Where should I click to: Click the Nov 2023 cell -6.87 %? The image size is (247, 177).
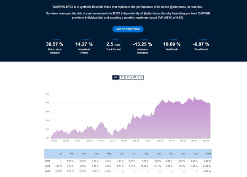pos(181,161)
